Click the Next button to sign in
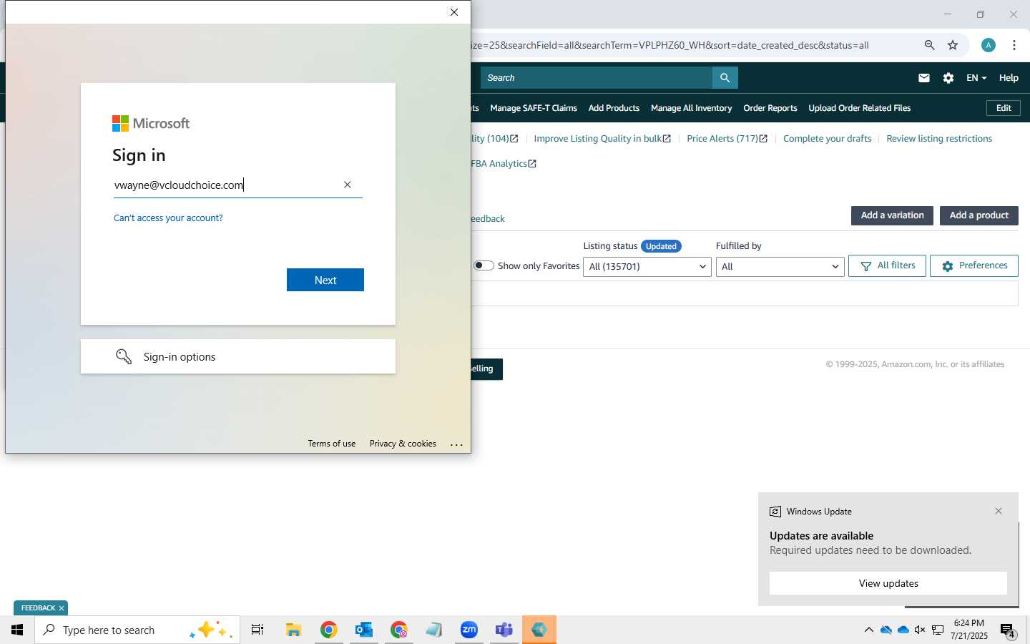This screenshot has width=1030, height=644. [325, 280]
